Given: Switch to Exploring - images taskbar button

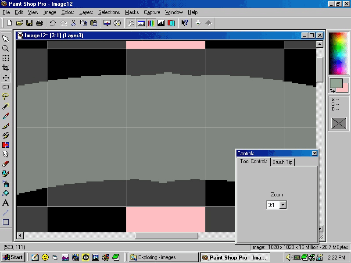Looking at the screenshot, I should [162, 257].
